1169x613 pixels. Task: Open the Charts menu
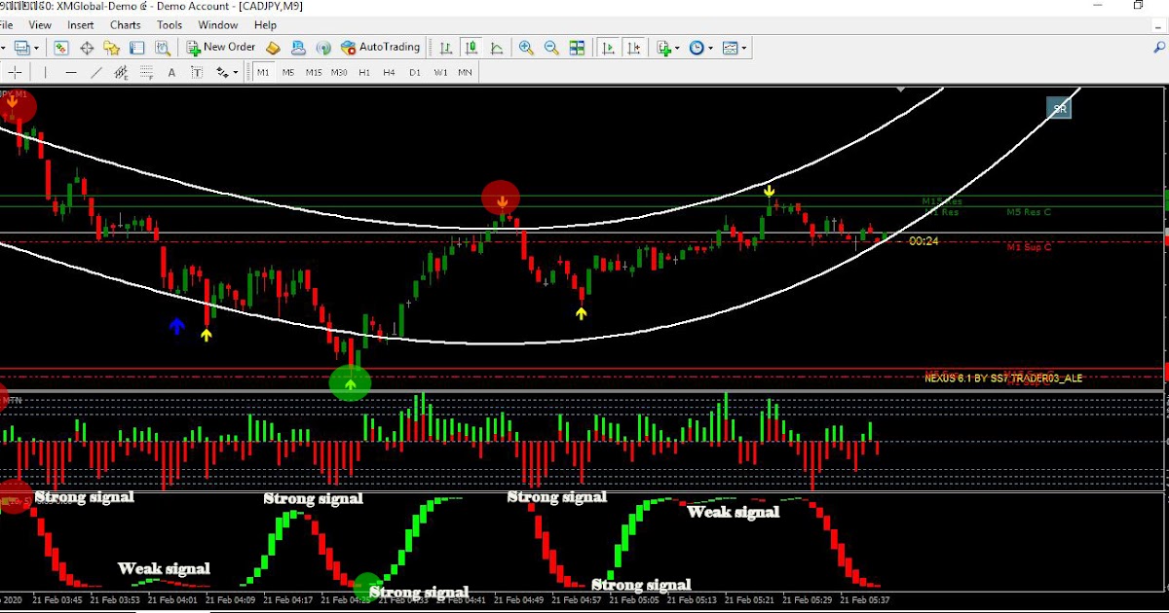[x=125, y=24]
